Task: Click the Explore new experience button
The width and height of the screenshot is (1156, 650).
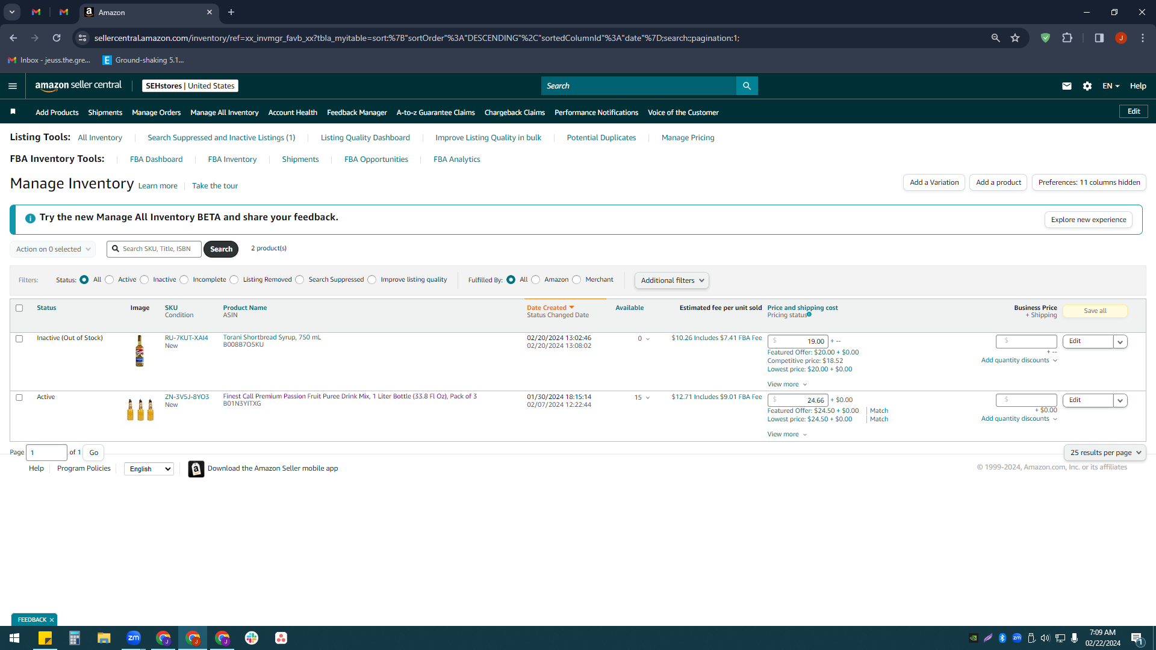Action: (x=1088, y=220)
